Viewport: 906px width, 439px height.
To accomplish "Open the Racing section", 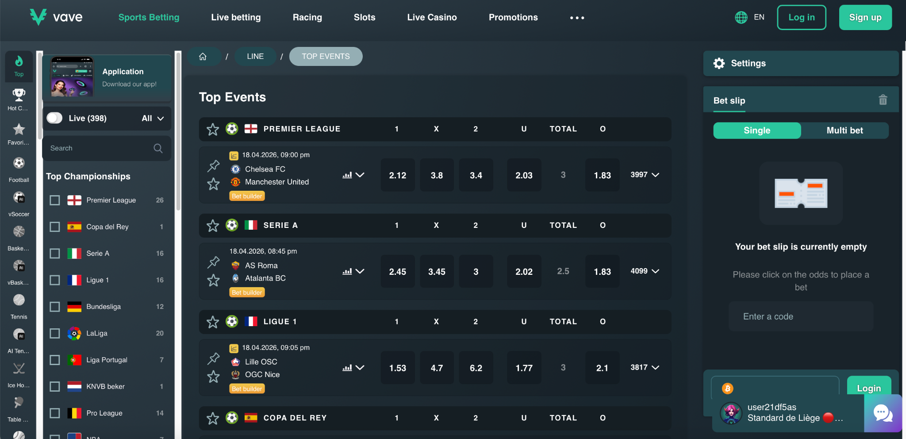I will point(307,17).
